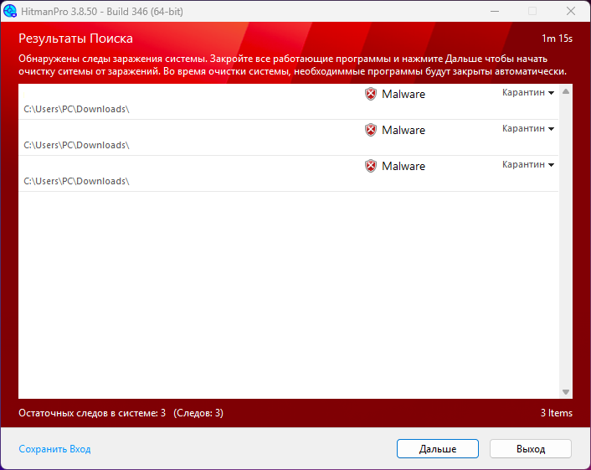Open the first item's Карантин dropdown
The width and height of the screenshot is (591, 470).
click(527, 92)
